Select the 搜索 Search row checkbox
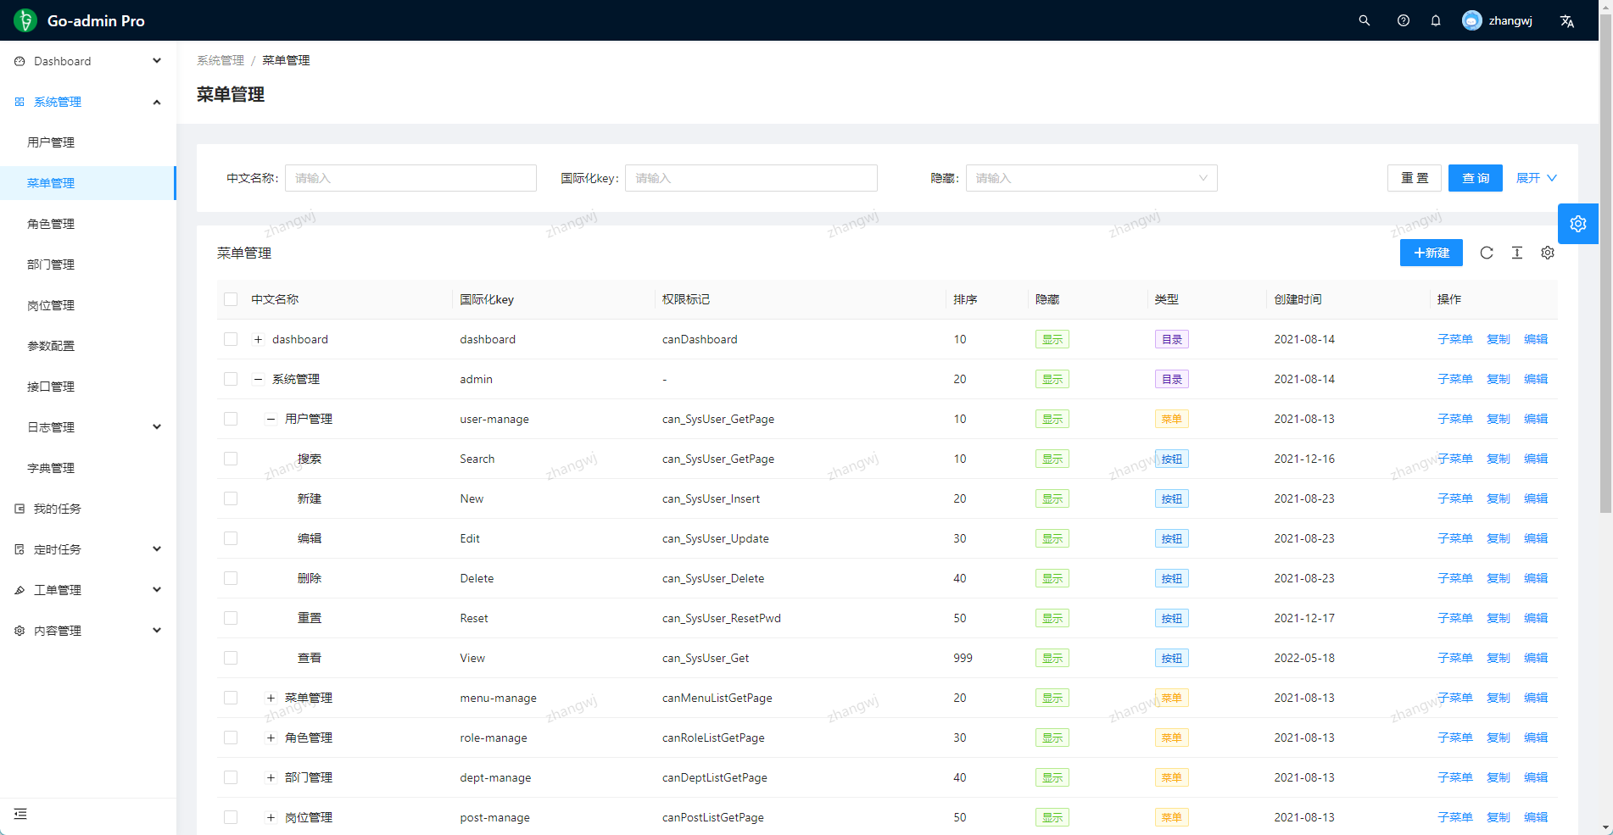Screen dimensions: 1613x835 [231, 459]
